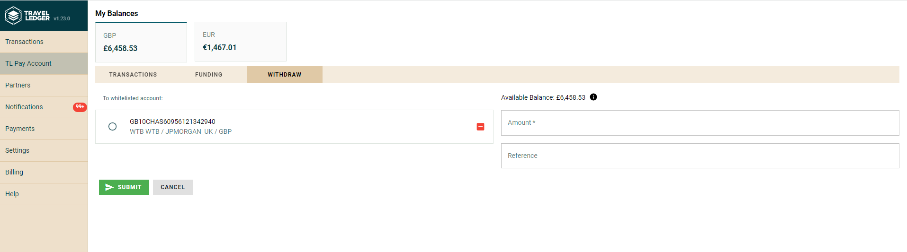Screen dimensions: 907x252
Task: Open Transactions in the sidebar
Action: pos(25,42)
